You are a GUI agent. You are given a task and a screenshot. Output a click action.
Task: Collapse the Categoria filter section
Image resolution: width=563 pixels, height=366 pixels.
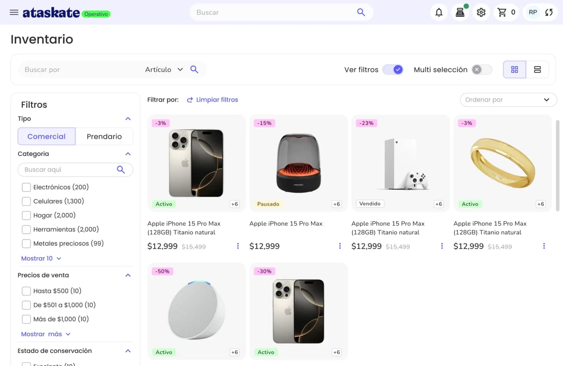pyautogui.click(x=128, y=154)
